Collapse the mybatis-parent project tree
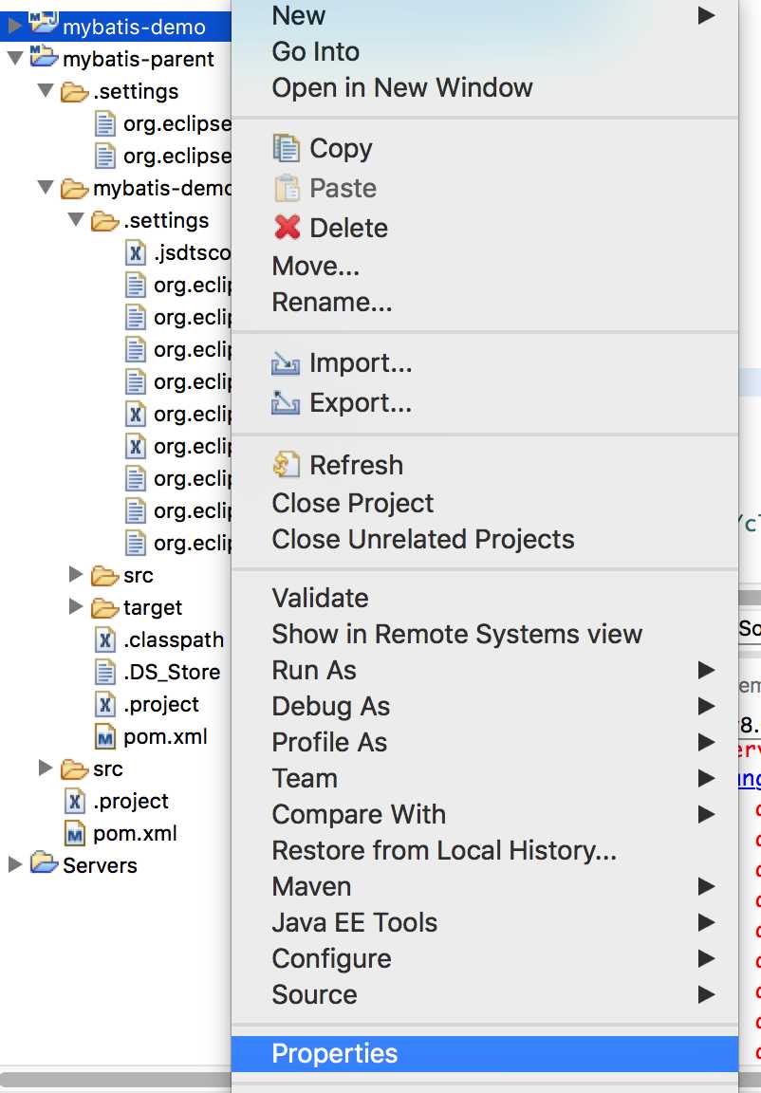Viewport: 761px width, 1093px height. coord(14,58)
